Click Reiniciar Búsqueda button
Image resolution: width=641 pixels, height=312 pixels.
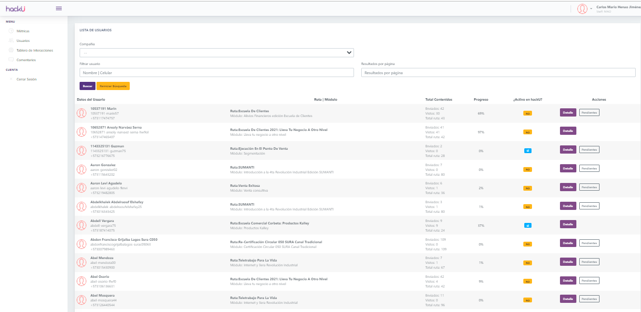click(113, 86)
